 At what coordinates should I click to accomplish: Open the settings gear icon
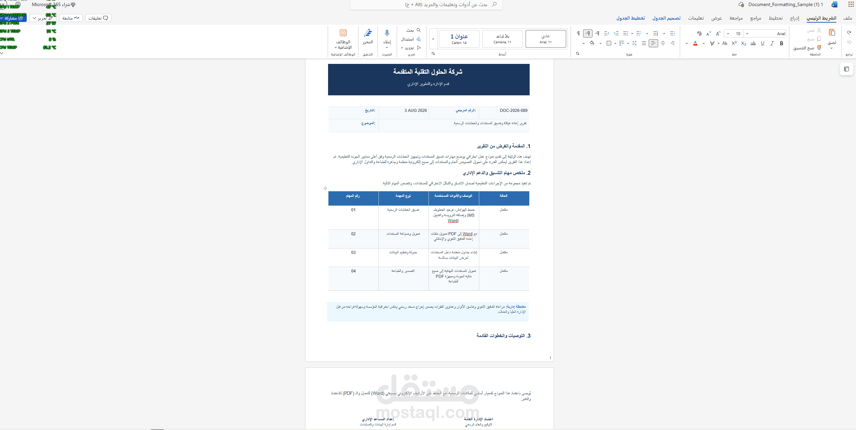tap(18, 4)
